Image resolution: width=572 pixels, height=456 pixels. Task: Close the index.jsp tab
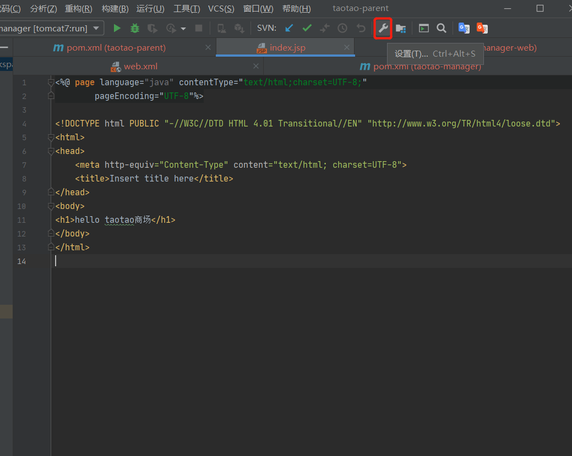[x=346, y=47]
